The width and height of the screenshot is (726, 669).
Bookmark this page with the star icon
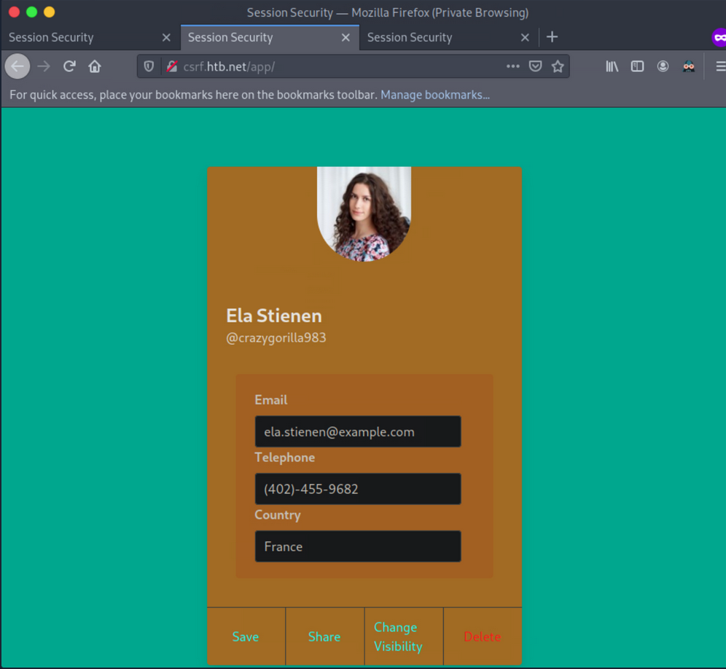558,66
